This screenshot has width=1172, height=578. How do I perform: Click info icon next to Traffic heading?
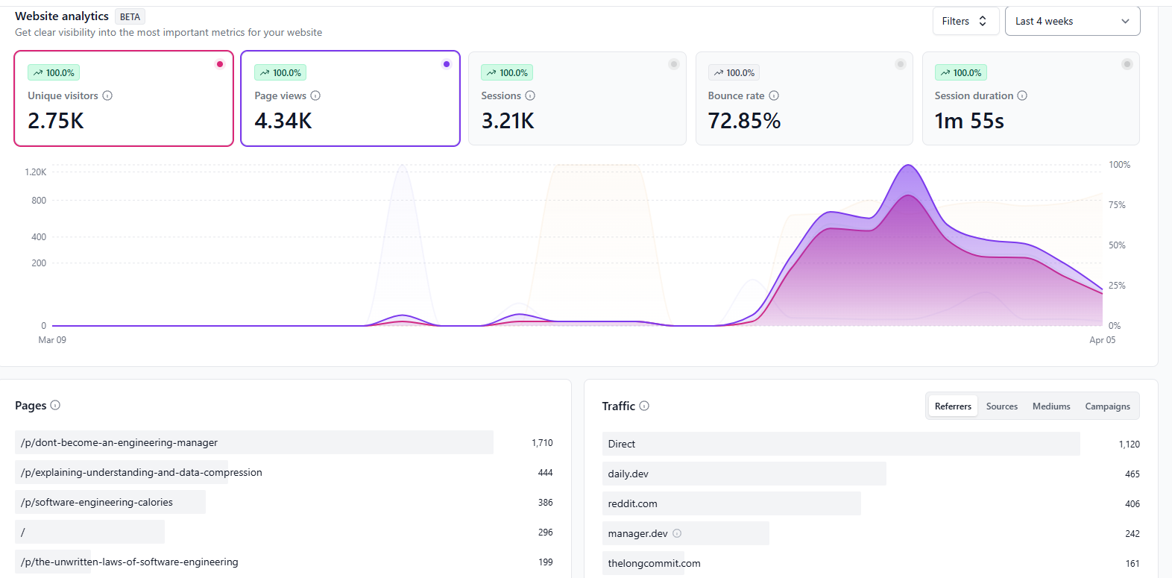click(x=644, y=406)
